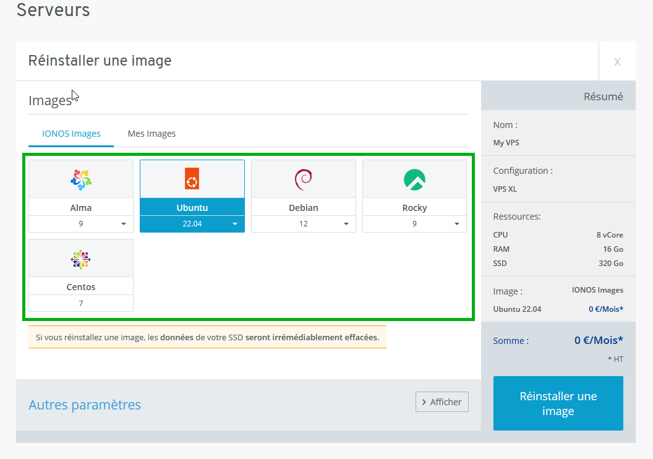Click the 16 Go RAM value

pyautogui.click(x=613, y=249)
